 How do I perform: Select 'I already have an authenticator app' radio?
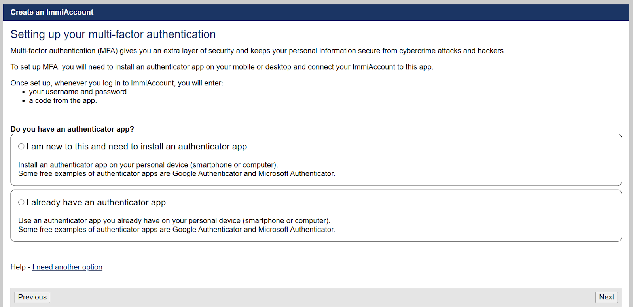(21, 202)
